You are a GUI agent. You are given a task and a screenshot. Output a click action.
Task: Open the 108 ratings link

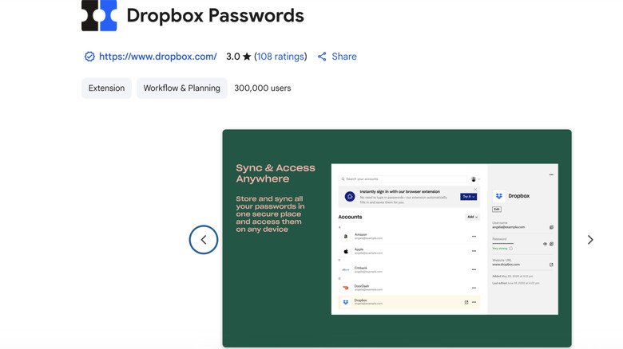pos(280,57)
